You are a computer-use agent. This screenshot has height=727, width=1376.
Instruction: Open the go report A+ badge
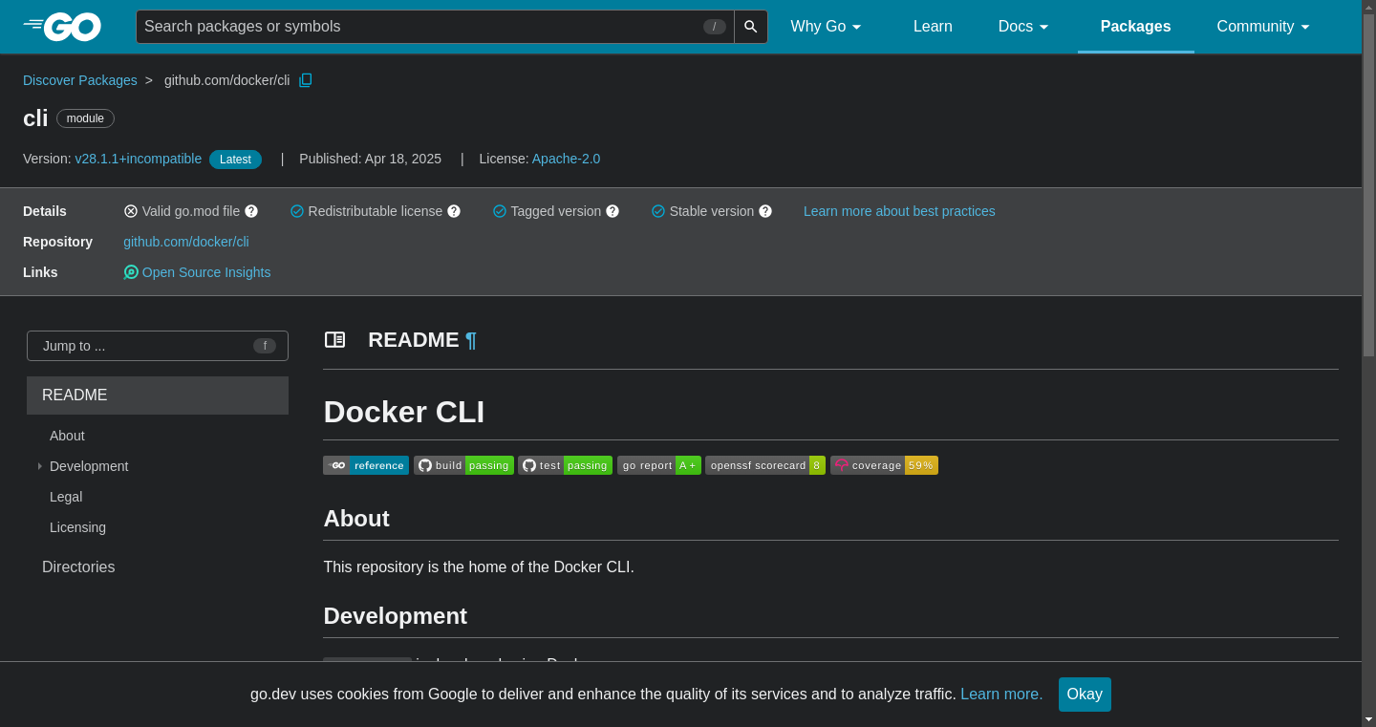659,465
